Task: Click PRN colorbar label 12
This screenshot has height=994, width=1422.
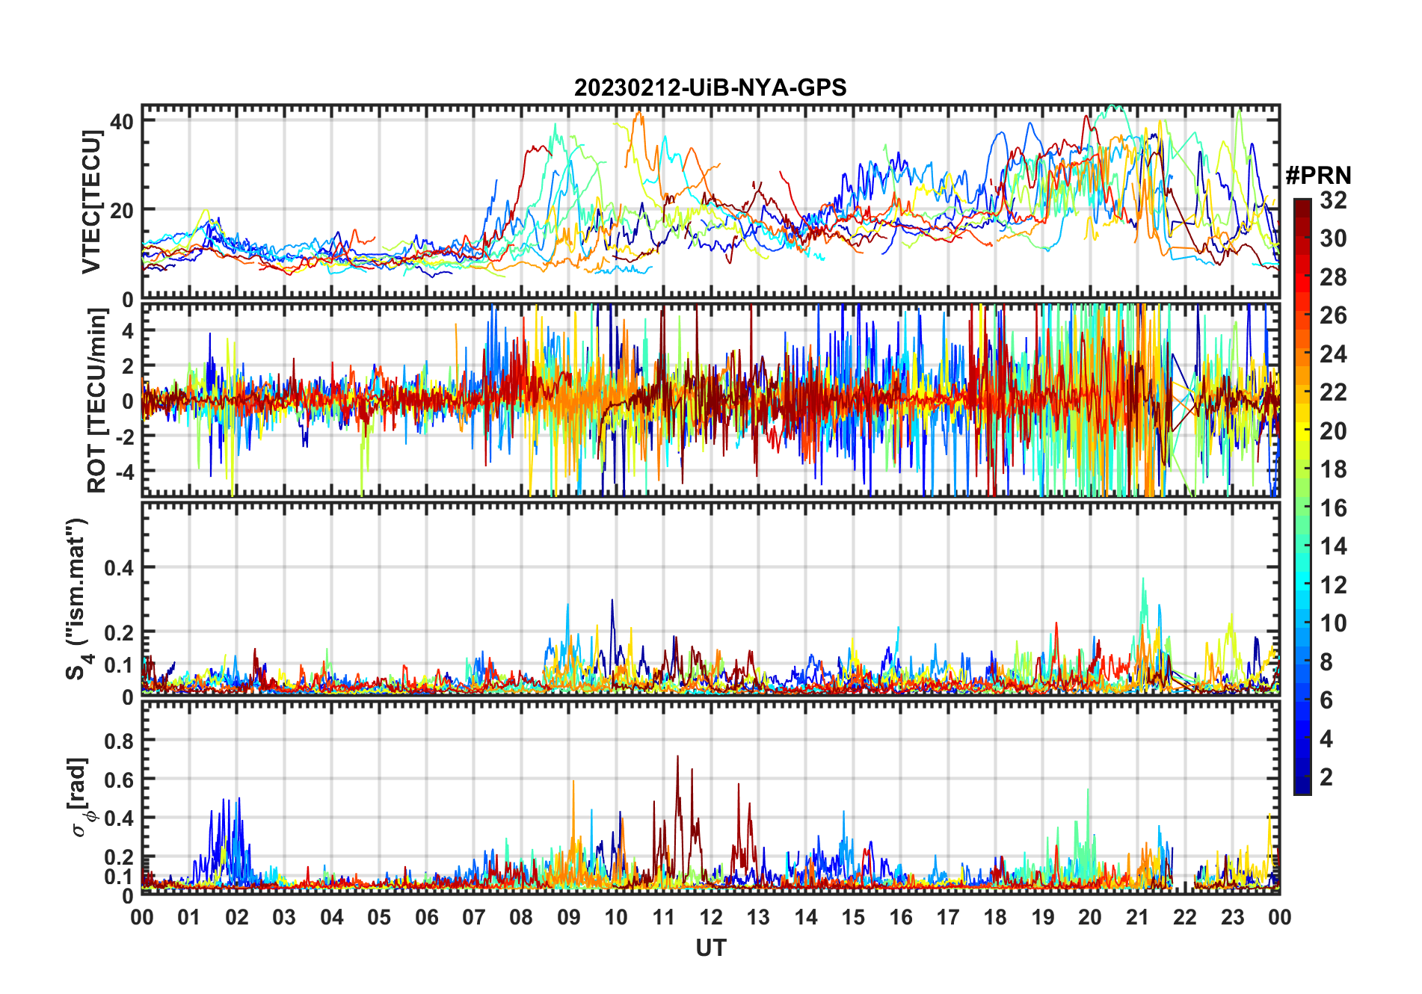Action: pyautogui.click(x=1333, y=585)
